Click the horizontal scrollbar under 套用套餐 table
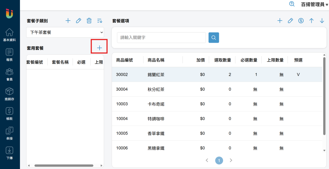 pyautogui.click(x=64, y=166)
